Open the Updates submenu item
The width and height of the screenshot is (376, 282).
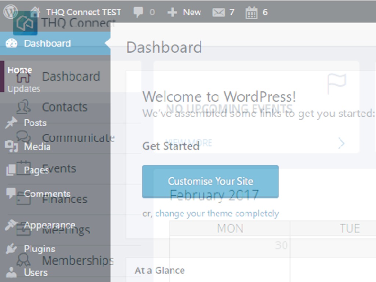(x=24, y=89)
